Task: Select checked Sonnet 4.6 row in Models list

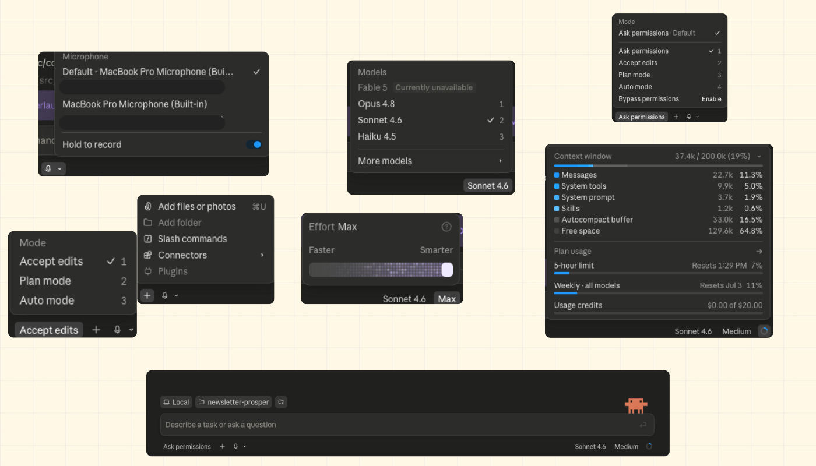Action: [431, 121]
